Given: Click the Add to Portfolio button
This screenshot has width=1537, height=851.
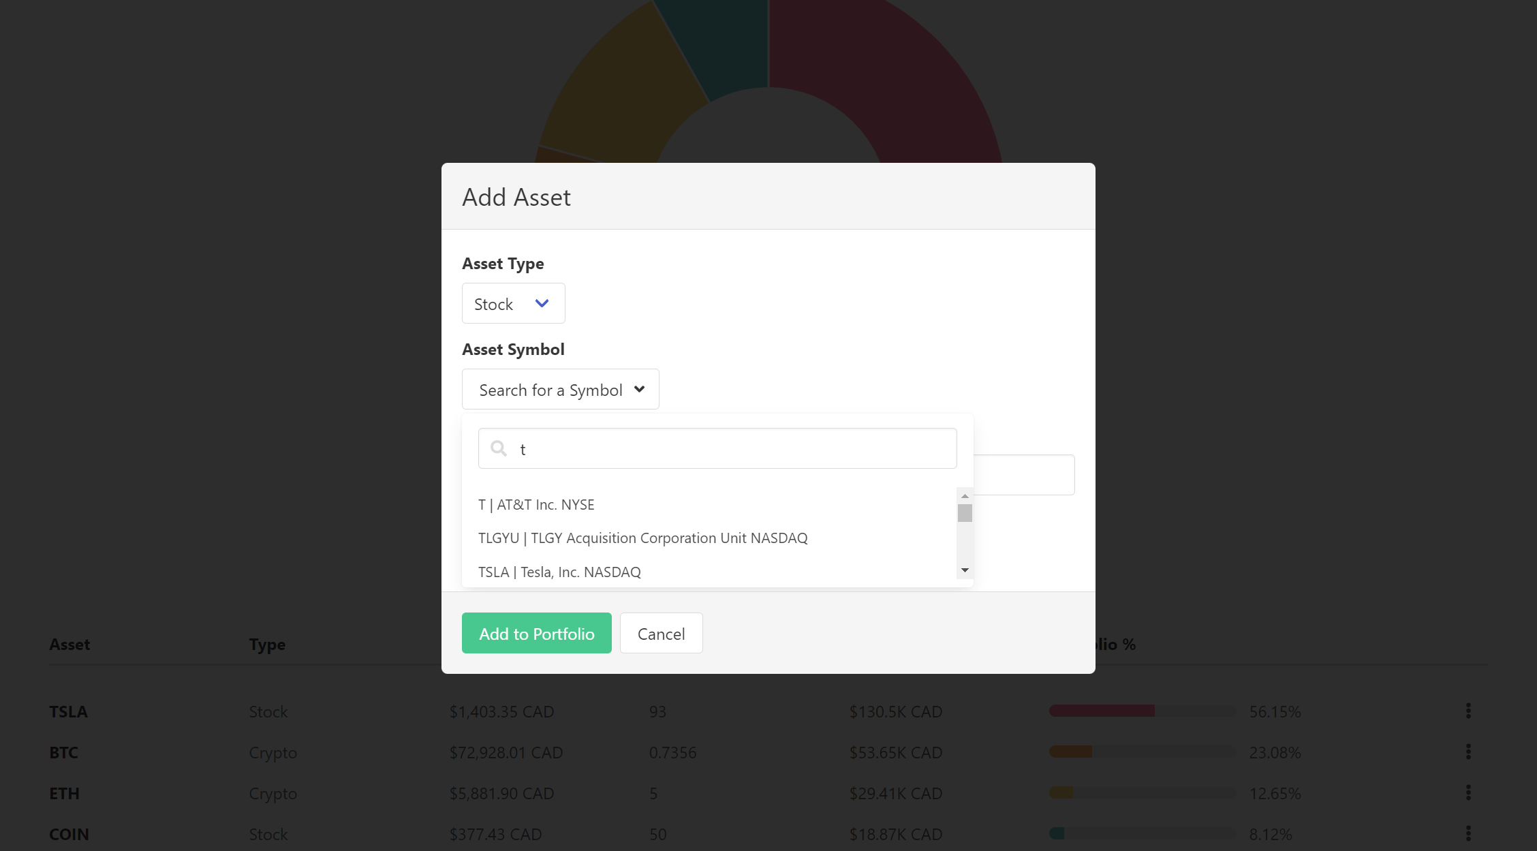Looking at the screenshot, I should tap(536, 633).
